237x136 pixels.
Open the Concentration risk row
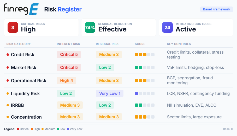coord(118,117)
